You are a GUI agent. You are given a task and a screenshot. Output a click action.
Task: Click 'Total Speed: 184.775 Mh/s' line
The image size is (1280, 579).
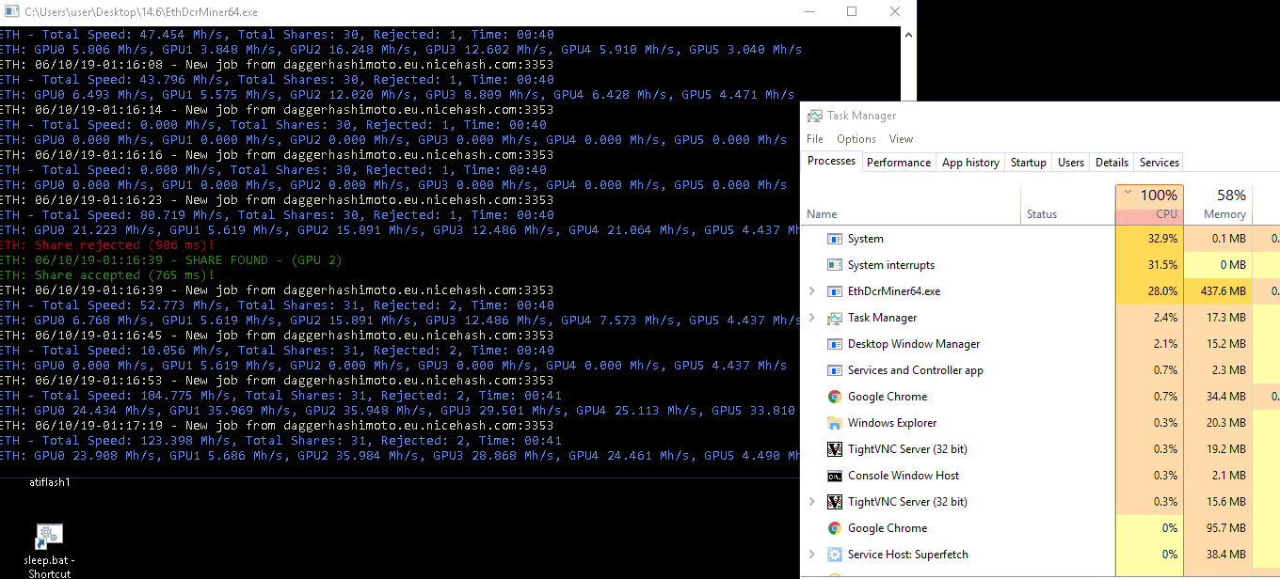[280, 396]
